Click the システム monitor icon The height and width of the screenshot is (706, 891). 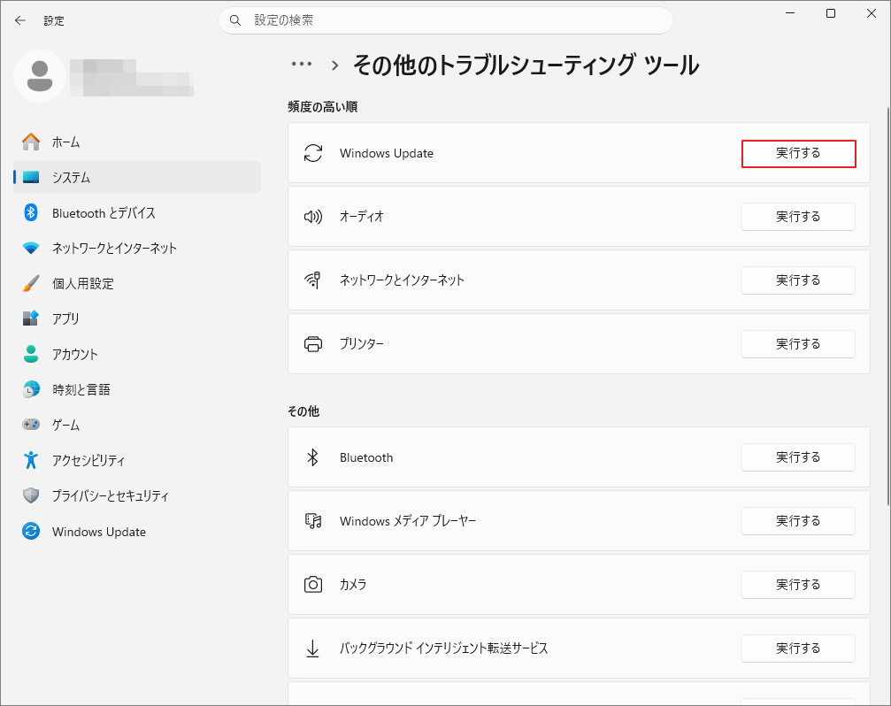click(x=31, y=177)
